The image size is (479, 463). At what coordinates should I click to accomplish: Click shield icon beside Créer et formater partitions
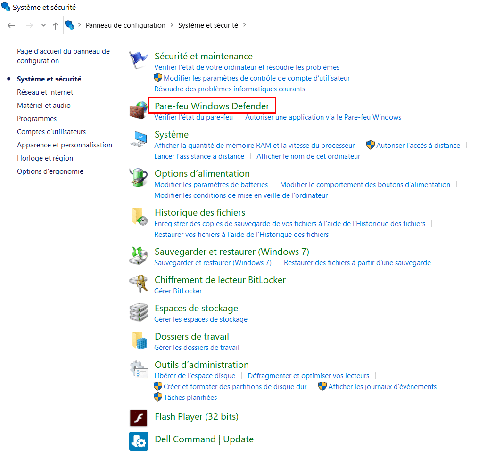[158, 386]
